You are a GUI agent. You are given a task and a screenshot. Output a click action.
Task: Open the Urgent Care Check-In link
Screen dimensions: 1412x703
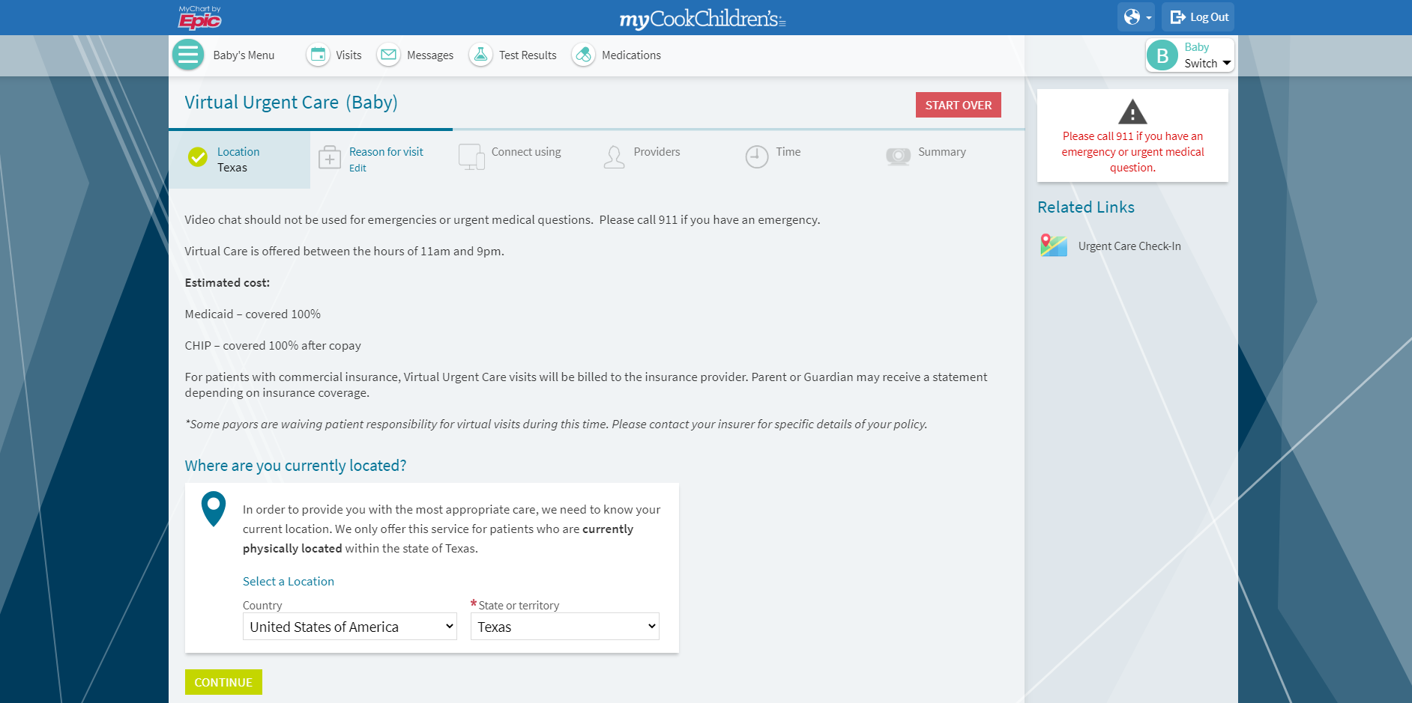pyautogui.click(x=1129, y=246)
